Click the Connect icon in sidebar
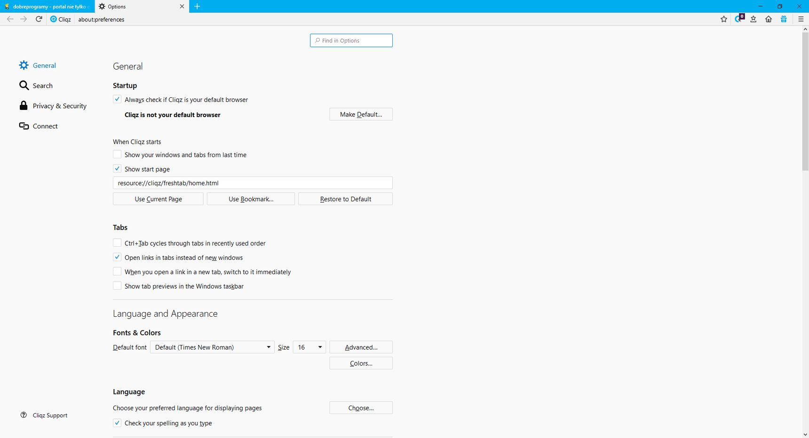 pyautogui.click(x=24, y=126)
